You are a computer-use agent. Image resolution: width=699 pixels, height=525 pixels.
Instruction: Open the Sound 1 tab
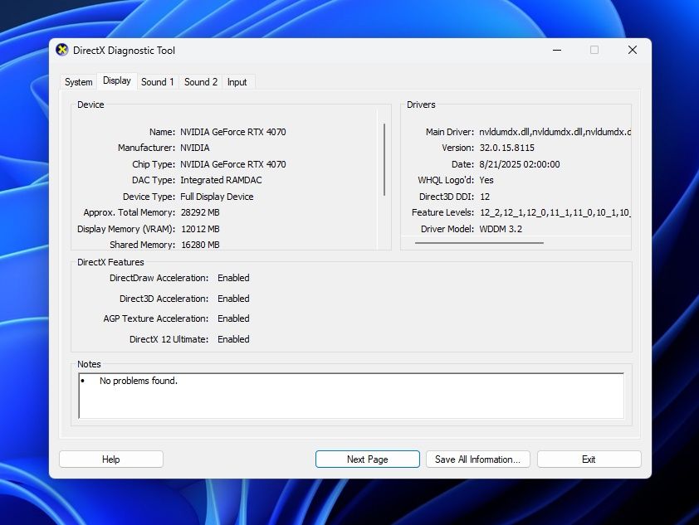[x=158, y=82]
